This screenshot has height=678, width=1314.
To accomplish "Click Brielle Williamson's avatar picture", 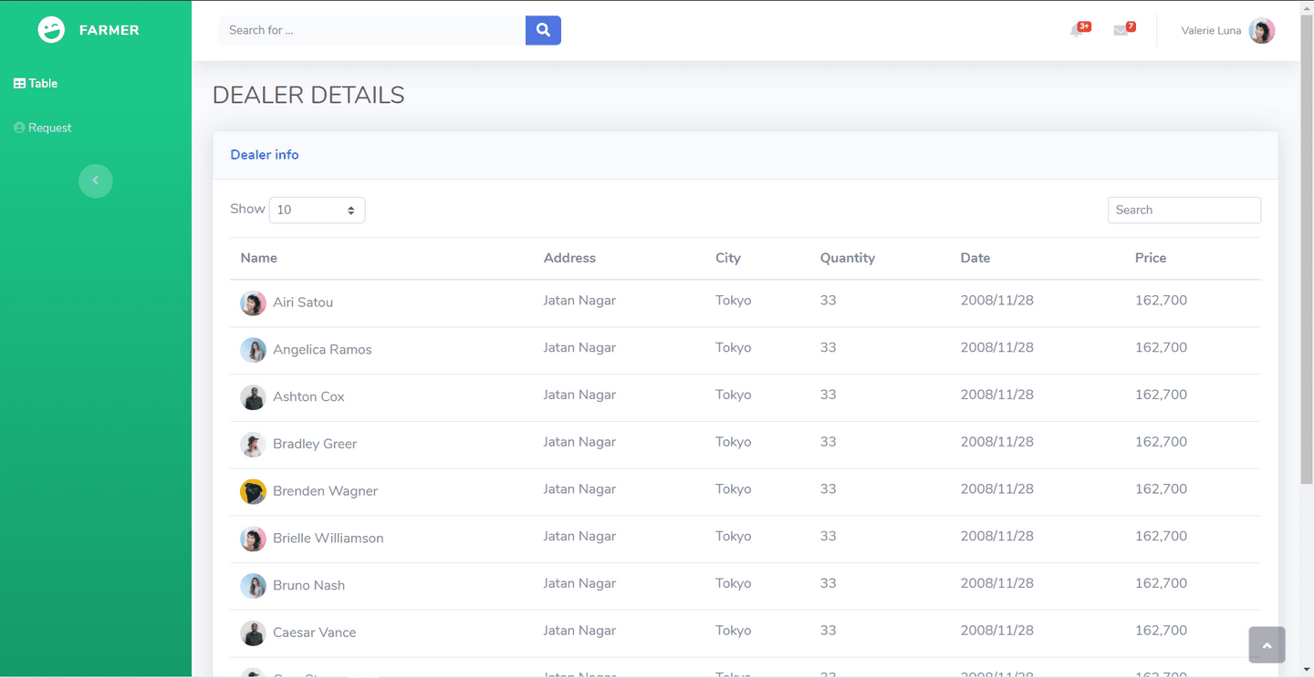I will tap(253, 539).
